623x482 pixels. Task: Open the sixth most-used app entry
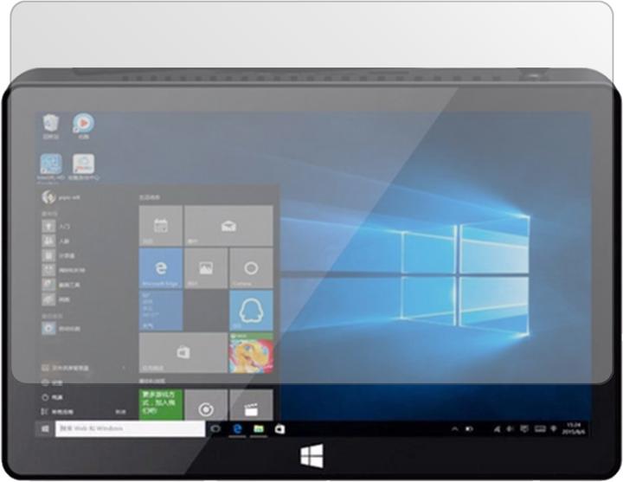point(55,299)
